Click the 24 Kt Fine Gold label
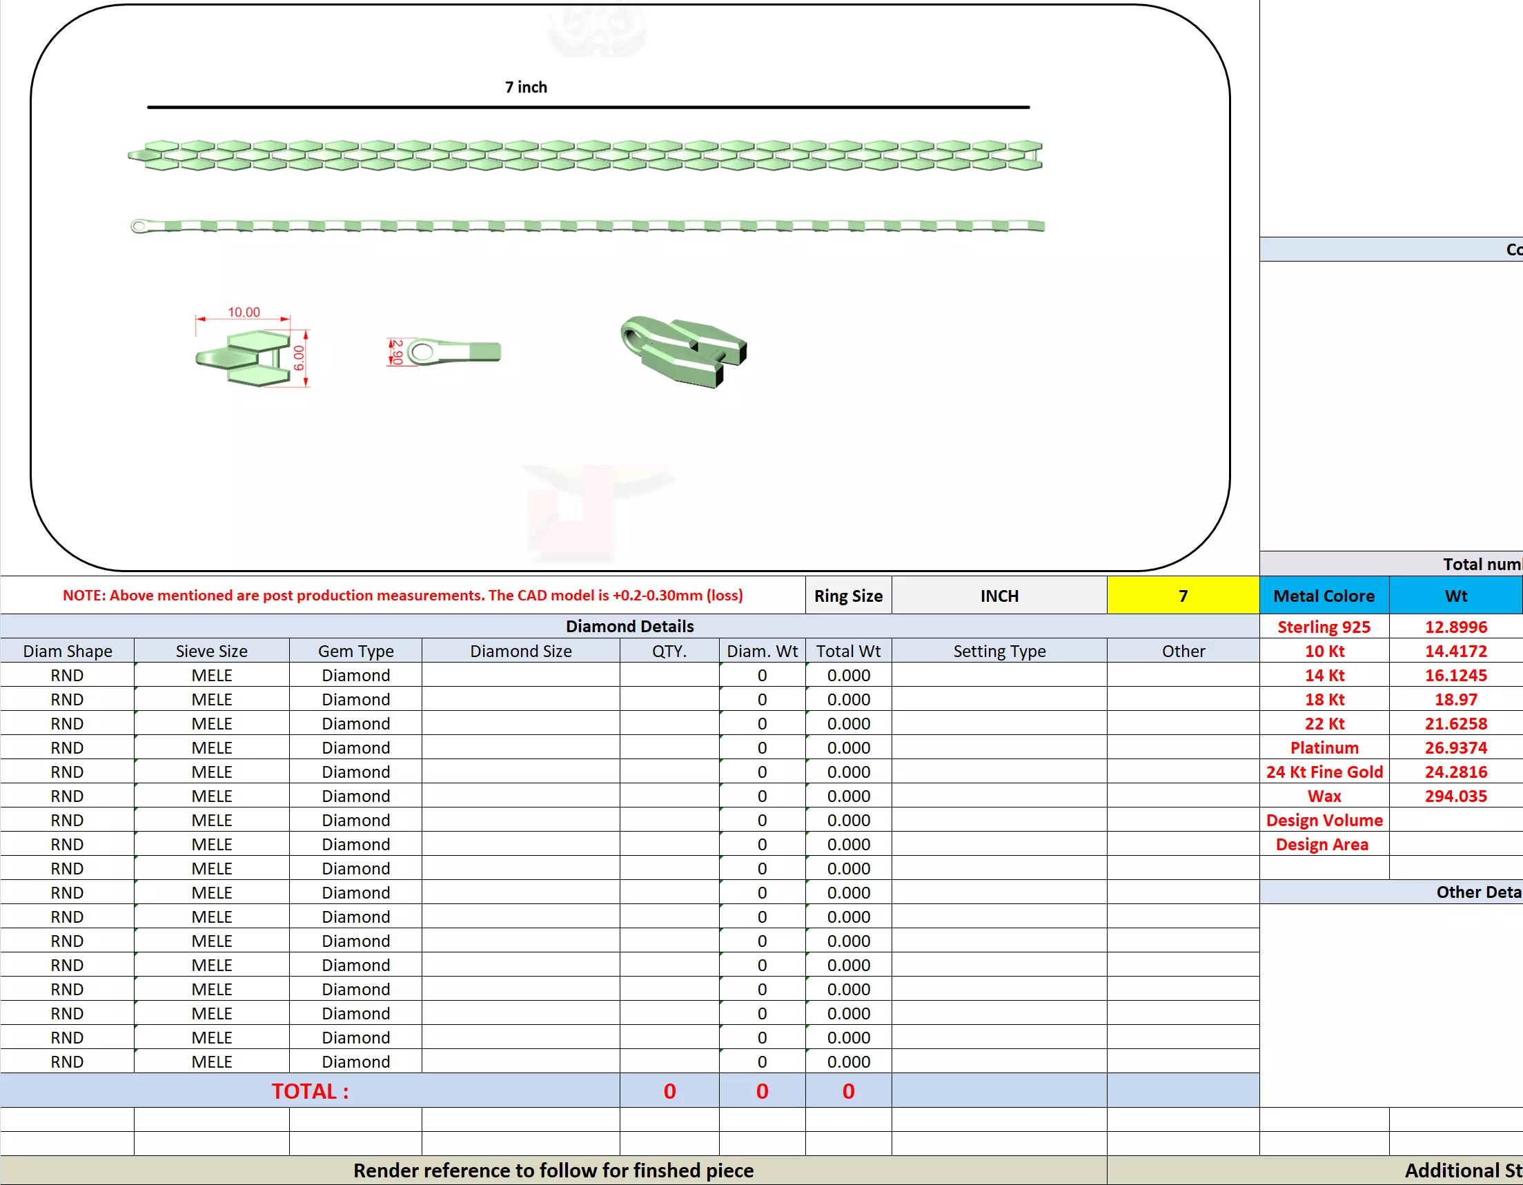This screenshot has width=1523, height=1185. tap(1324, 772)
